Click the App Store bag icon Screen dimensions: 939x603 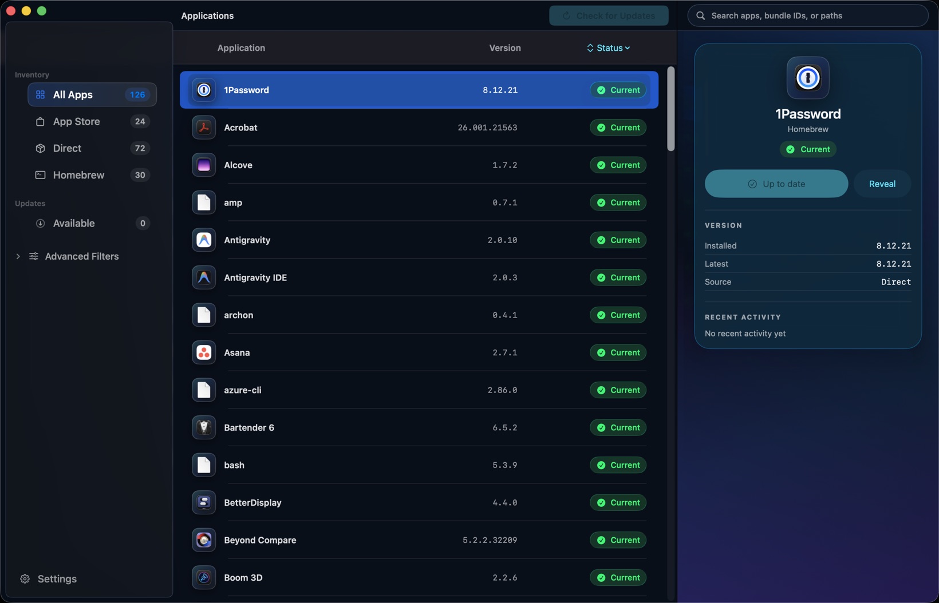click(40, 121)
